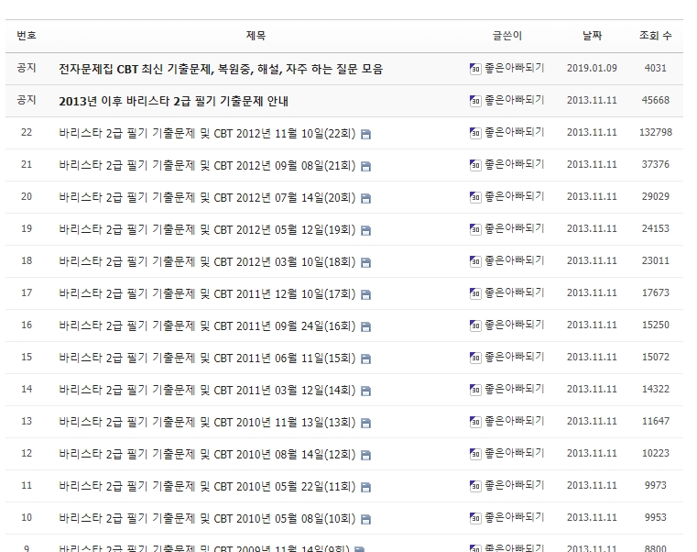Image resolution: width=697 pixels, height=552 pixels.
Task: Open the 14회 2011년 03월 12일 post
Action: point(207,390)
